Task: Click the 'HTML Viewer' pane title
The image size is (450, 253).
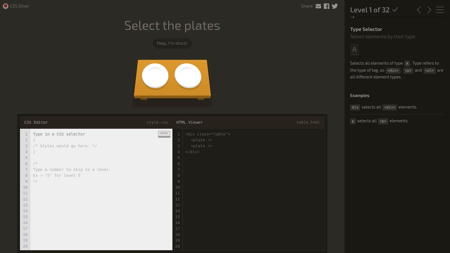Action: (189, 122)
